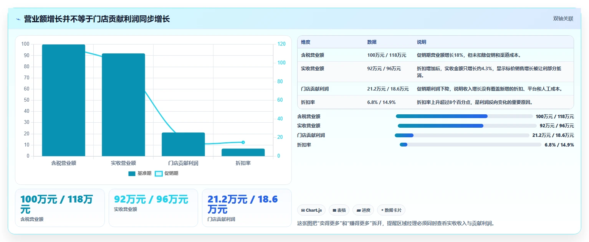The height and width of the screenshot is (242, 589).
Task: Click the title 营业额增长并不等于门店贡献利润同步增长
Action: [x=97, y=19]
